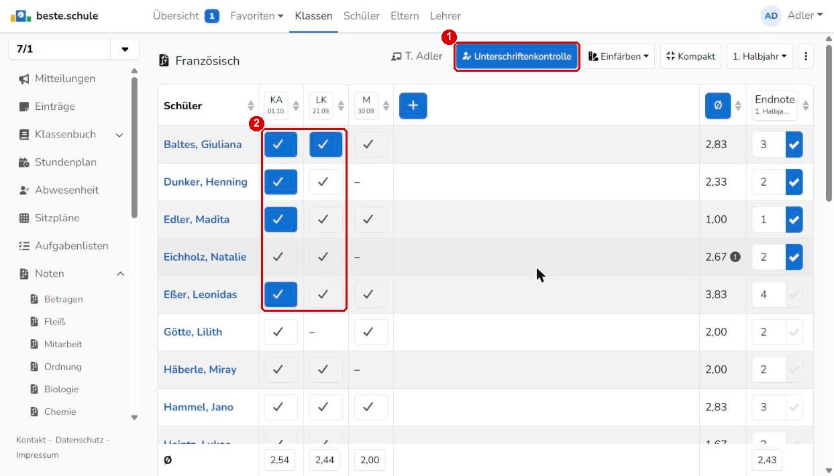Toggle LK signature check for Eßer, Leonidas

click(325, 294)
